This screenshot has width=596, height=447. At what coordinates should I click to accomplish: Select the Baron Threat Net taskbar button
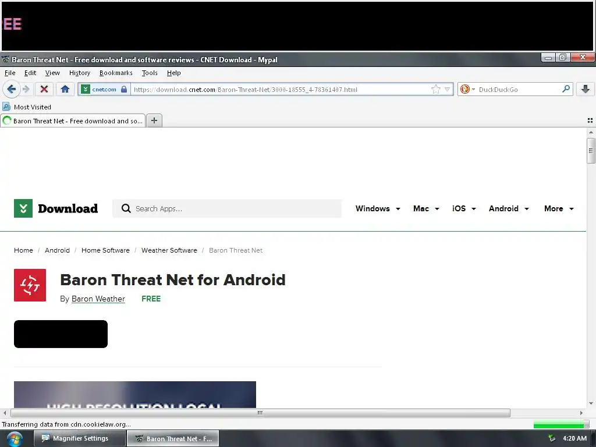(x=172, y=438)
